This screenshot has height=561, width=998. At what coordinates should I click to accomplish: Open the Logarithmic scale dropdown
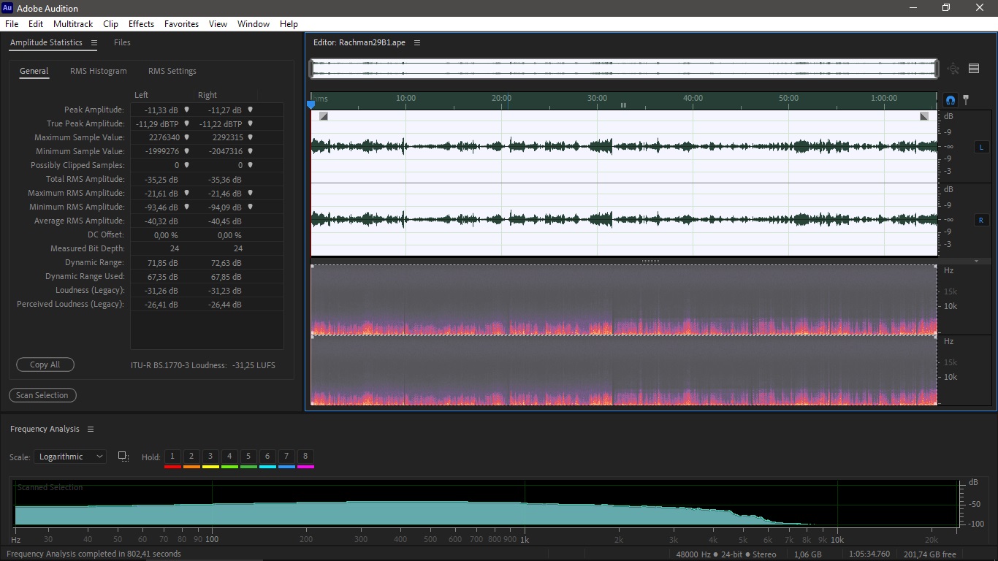[x=70, y=457]
